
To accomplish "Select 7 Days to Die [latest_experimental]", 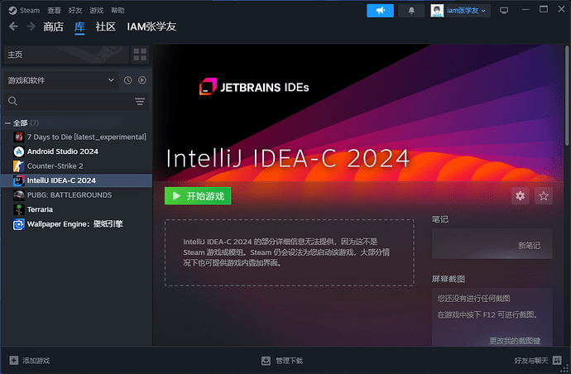I will point(76,137).
